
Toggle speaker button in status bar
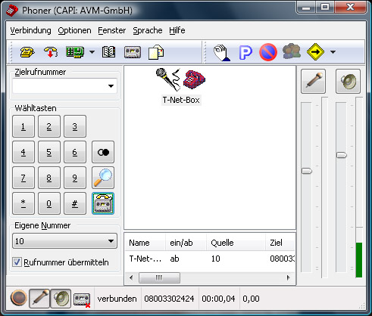click(x=61, y=299)
